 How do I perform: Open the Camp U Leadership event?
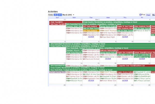point(142,55)
